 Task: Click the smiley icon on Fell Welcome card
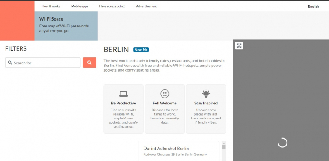click(164, 94)
